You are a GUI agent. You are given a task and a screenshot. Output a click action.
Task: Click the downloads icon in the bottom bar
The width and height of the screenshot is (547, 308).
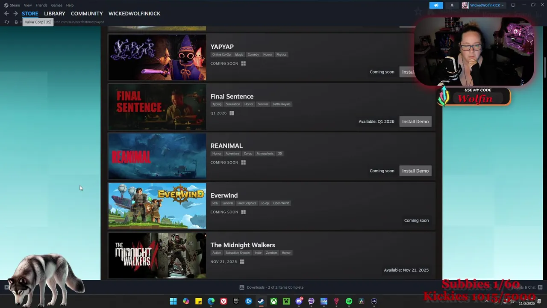242,287
